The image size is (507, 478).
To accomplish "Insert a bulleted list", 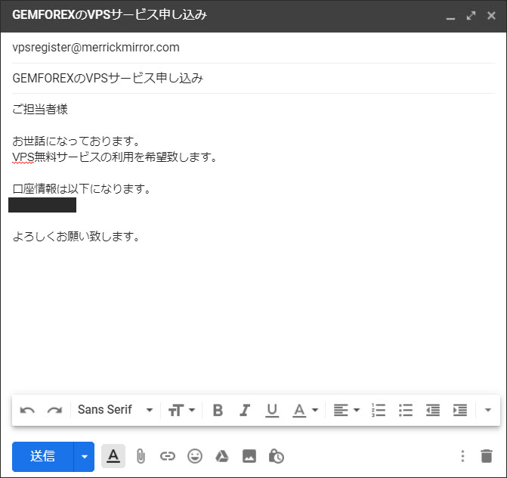I will pyautogui.click(x=406, y=411).
